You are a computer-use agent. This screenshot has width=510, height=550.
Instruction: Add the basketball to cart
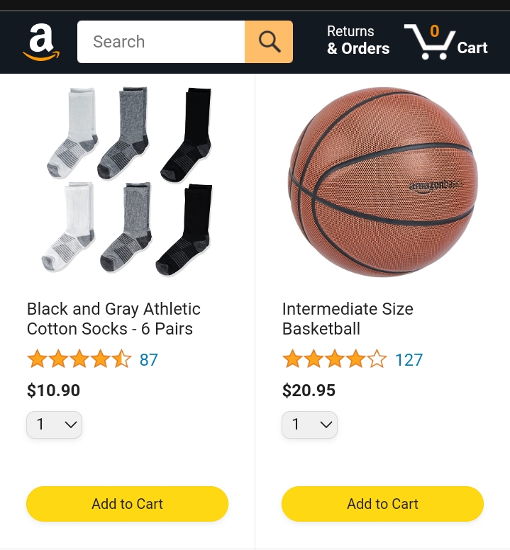pyautogui.click(x=382, y=504)
